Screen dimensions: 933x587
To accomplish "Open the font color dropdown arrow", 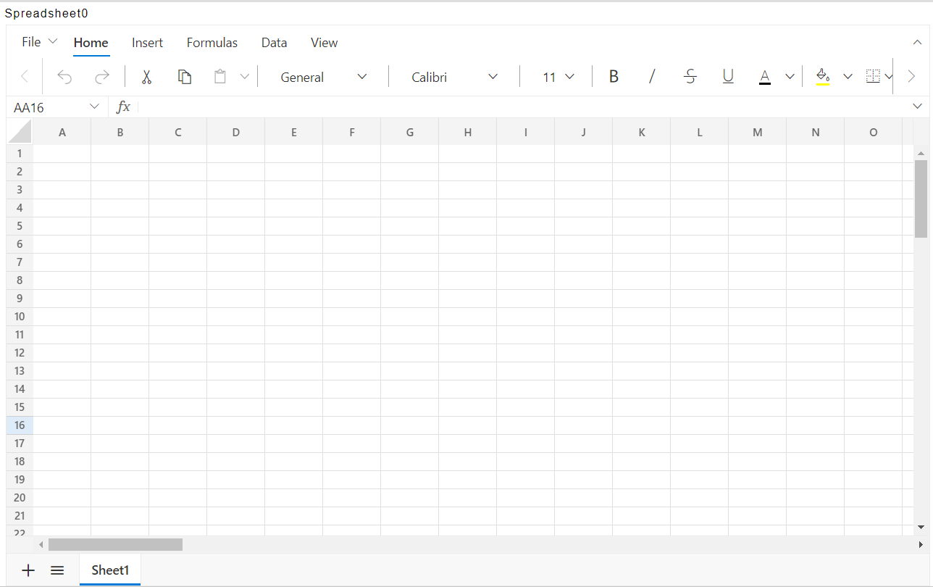I will coord(790,77).
